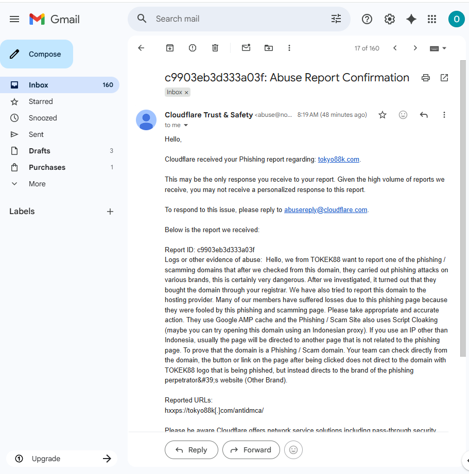
Task: Go to the older email
Action: coord(415,48)
